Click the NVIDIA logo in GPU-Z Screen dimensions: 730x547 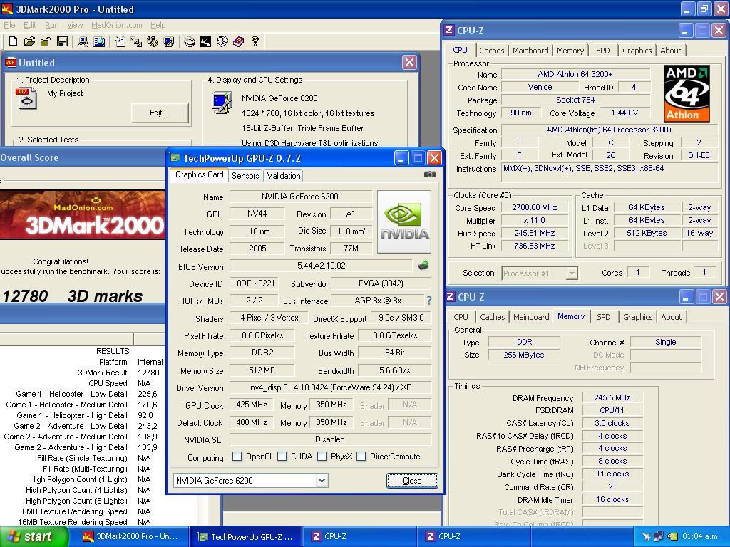(404, 222)
